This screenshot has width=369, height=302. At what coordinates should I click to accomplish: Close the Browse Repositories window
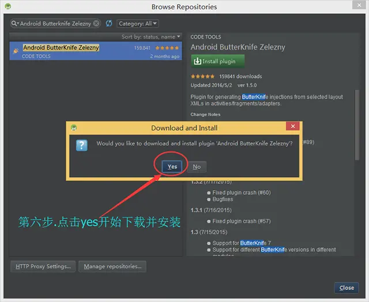pos(359,5)
